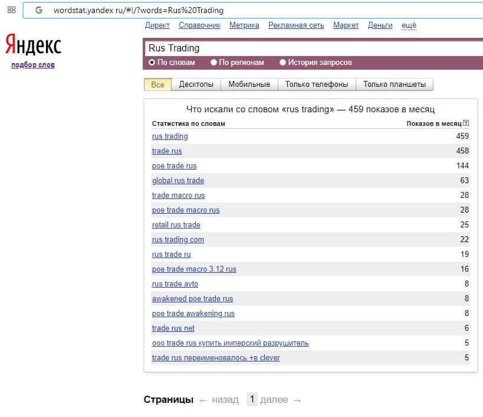Open the Директ link
483x417 pixels.
click(157, 25)
